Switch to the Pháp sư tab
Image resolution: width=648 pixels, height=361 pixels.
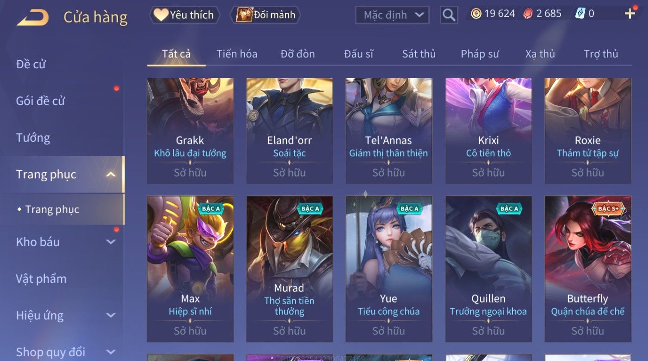click(x=480, y=54)
